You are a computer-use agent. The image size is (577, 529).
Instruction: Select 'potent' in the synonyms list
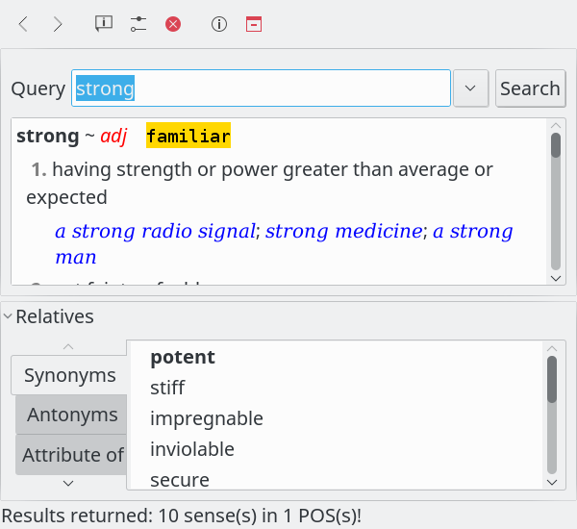[x=183, y=357]
